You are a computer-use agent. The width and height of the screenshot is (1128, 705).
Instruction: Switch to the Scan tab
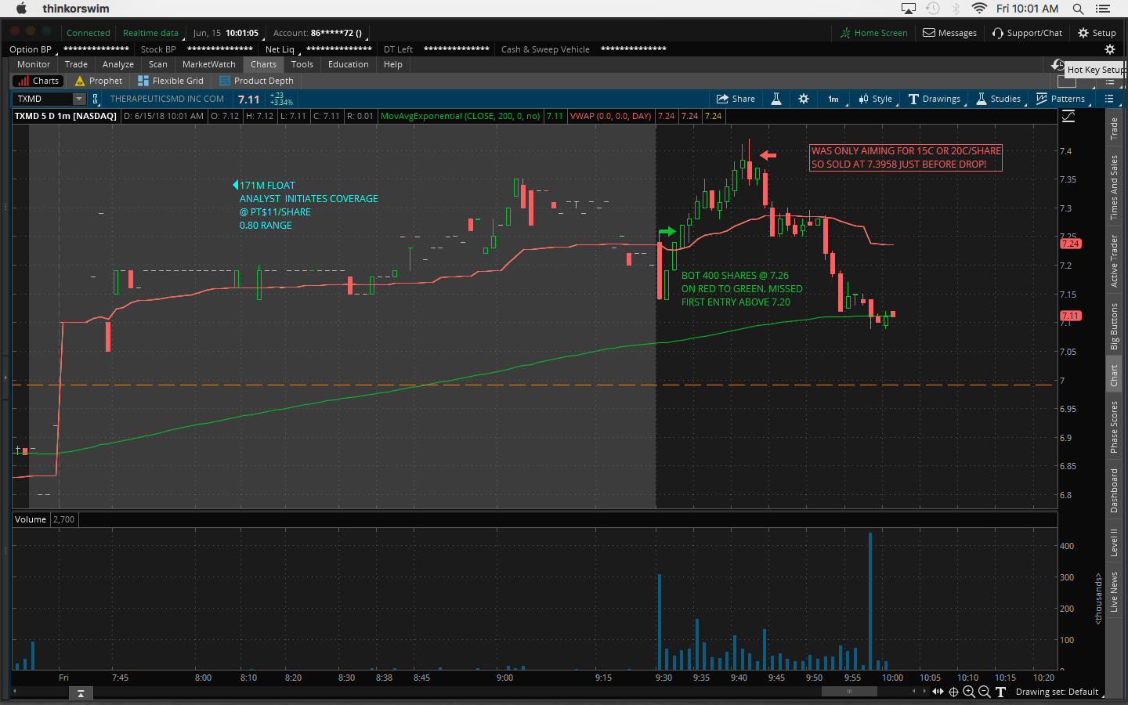pos(158,64)
